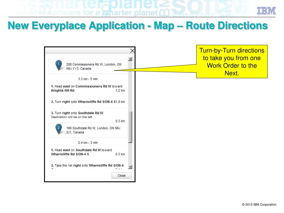Select step 'Head east on Southdale Rd W'

88,152
